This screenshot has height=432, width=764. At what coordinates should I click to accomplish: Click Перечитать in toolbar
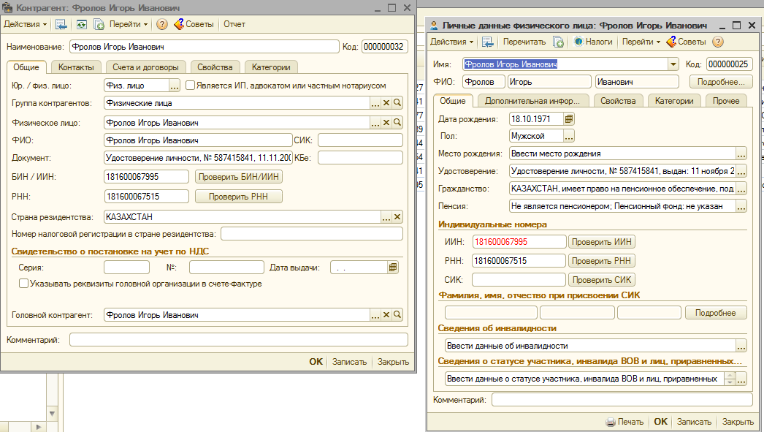524,42
